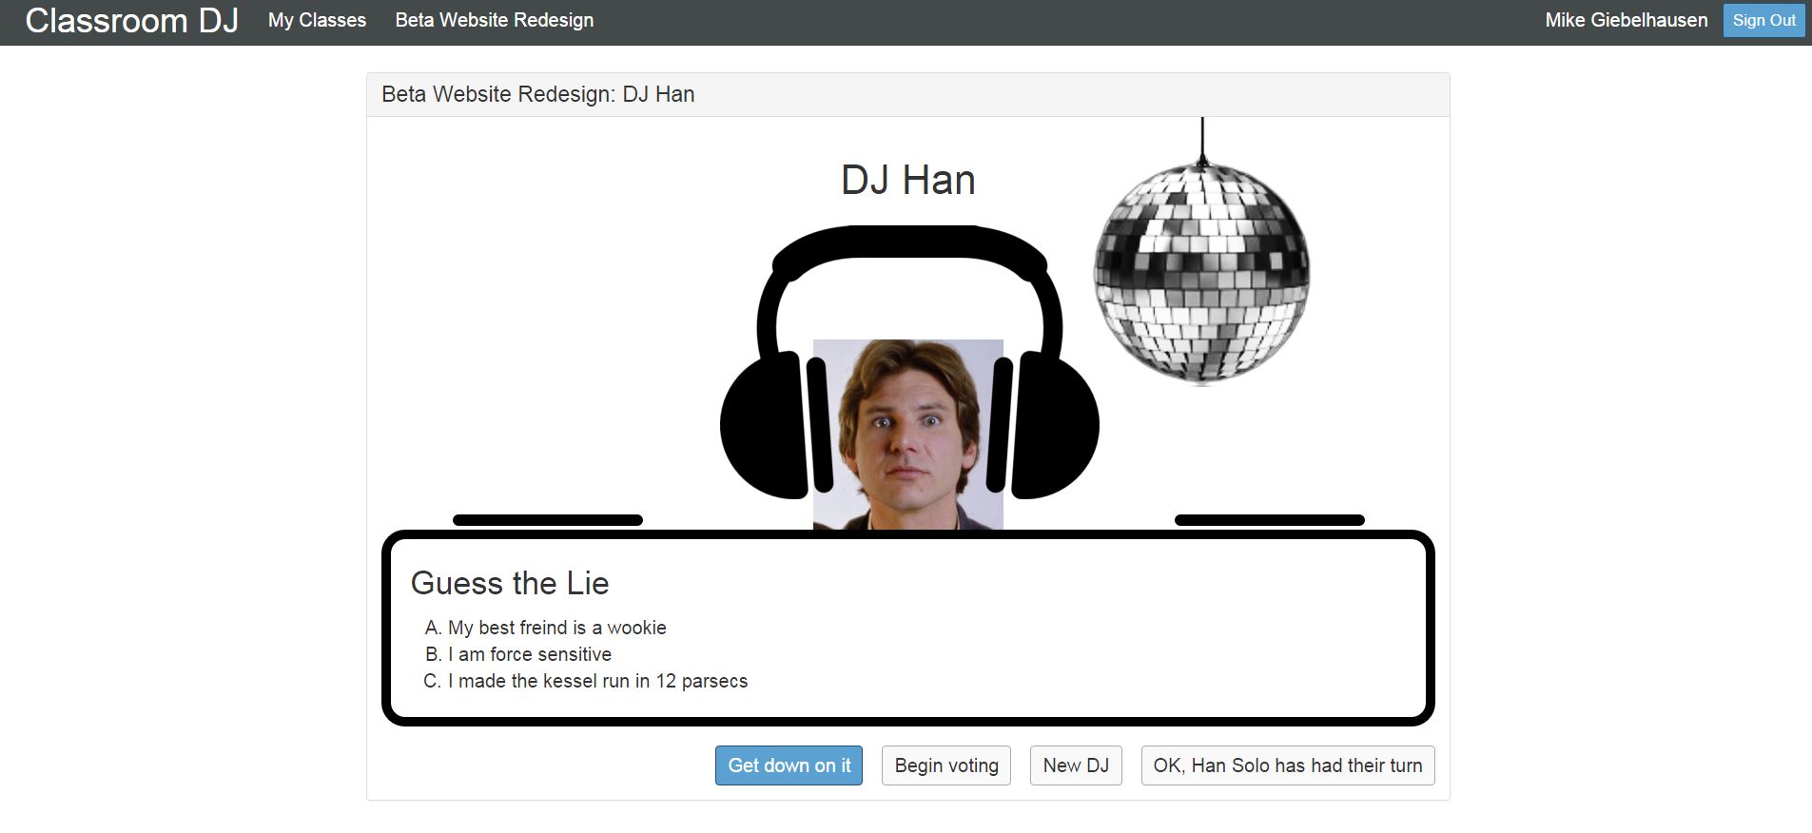This screenshot has width=1812, height=833.
Task: Select option C about the kessel run
Action: point(597,681)
